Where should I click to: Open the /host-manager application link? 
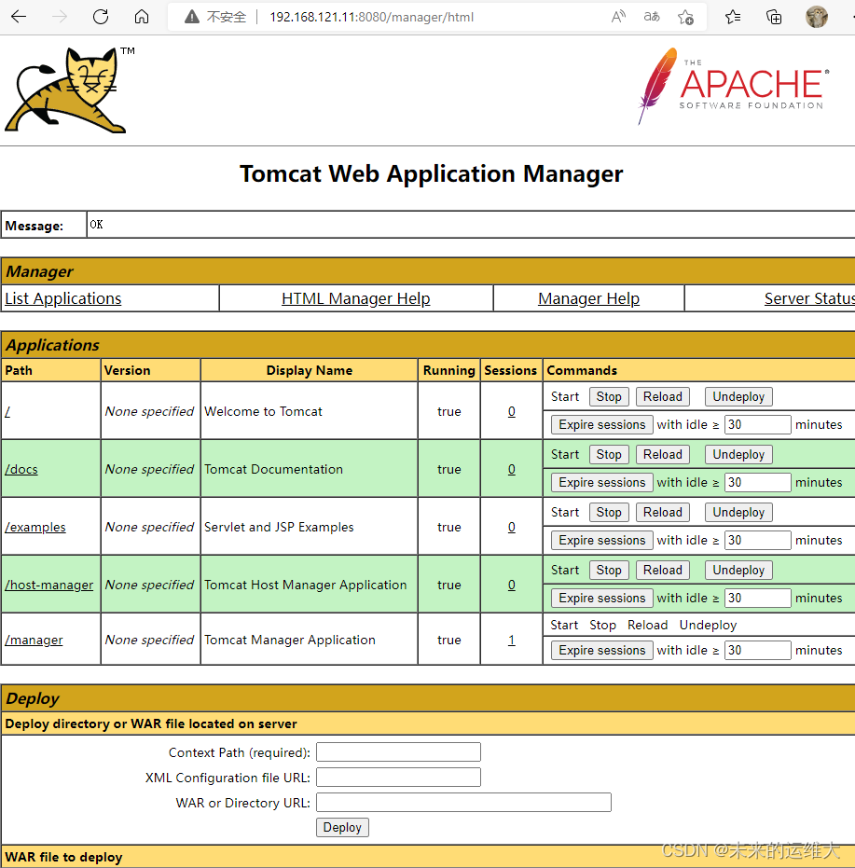49,585
